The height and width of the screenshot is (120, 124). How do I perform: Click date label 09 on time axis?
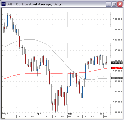(77, 116)
